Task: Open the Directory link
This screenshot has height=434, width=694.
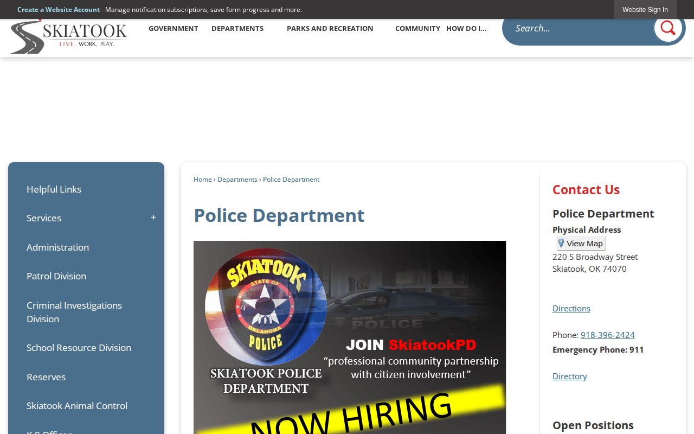Action: (x=570, y=376)
